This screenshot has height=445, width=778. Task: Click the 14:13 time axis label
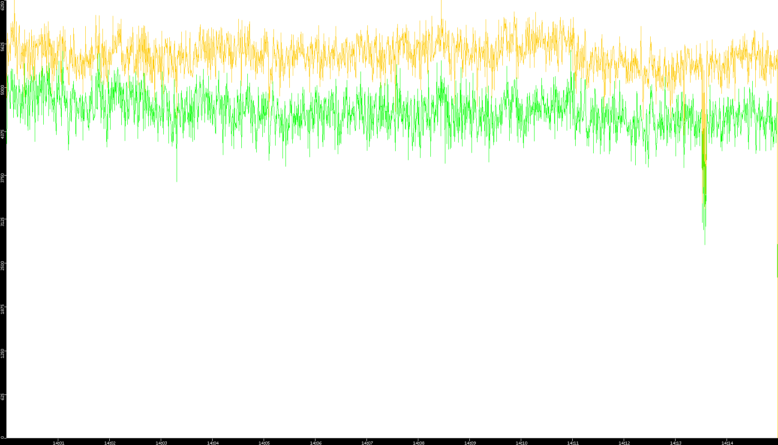click(x=676, y=442)
